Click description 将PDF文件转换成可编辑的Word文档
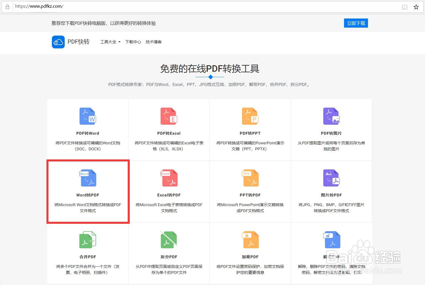This screenshot has height=285, width=425. pyautogui.click(x=88, y=146)
